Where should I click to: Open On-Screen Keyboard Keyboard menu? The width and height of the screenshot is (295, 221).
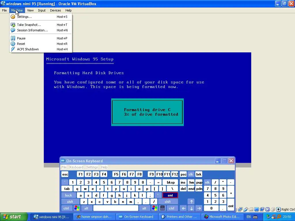point(76,167)
